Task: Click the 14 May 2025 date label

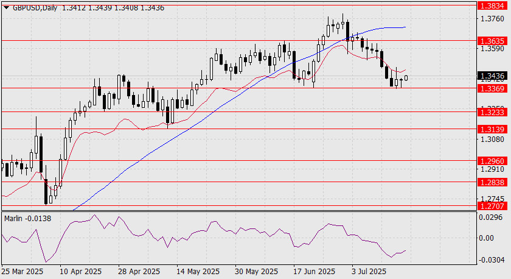Action: point(198,272)
